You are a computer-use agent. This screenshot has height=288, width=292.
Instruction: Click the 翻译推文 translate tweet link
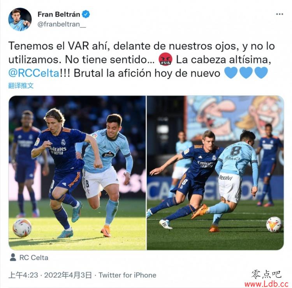tap(21, 86)
